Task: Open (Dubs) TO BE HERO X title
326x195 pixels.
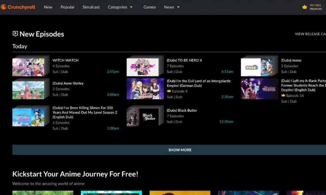Action: click(x=184, y=60)
